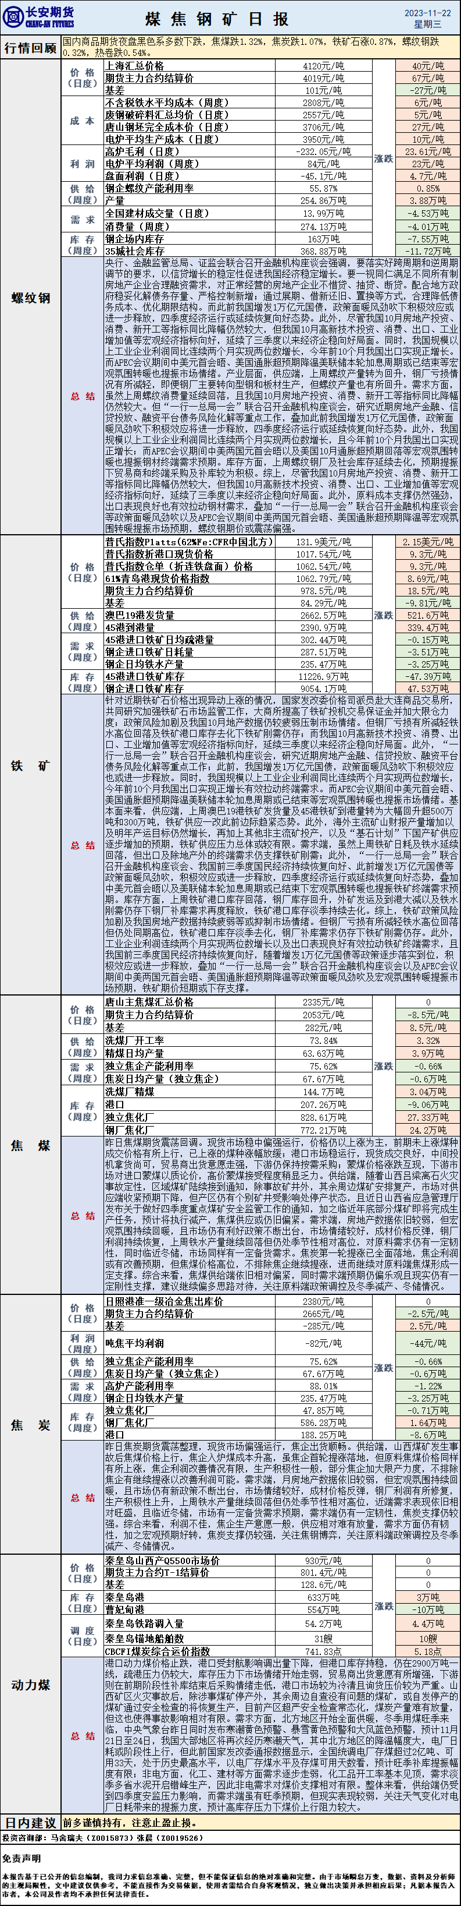Click the value 2335元/吨

coord(324,1002)
